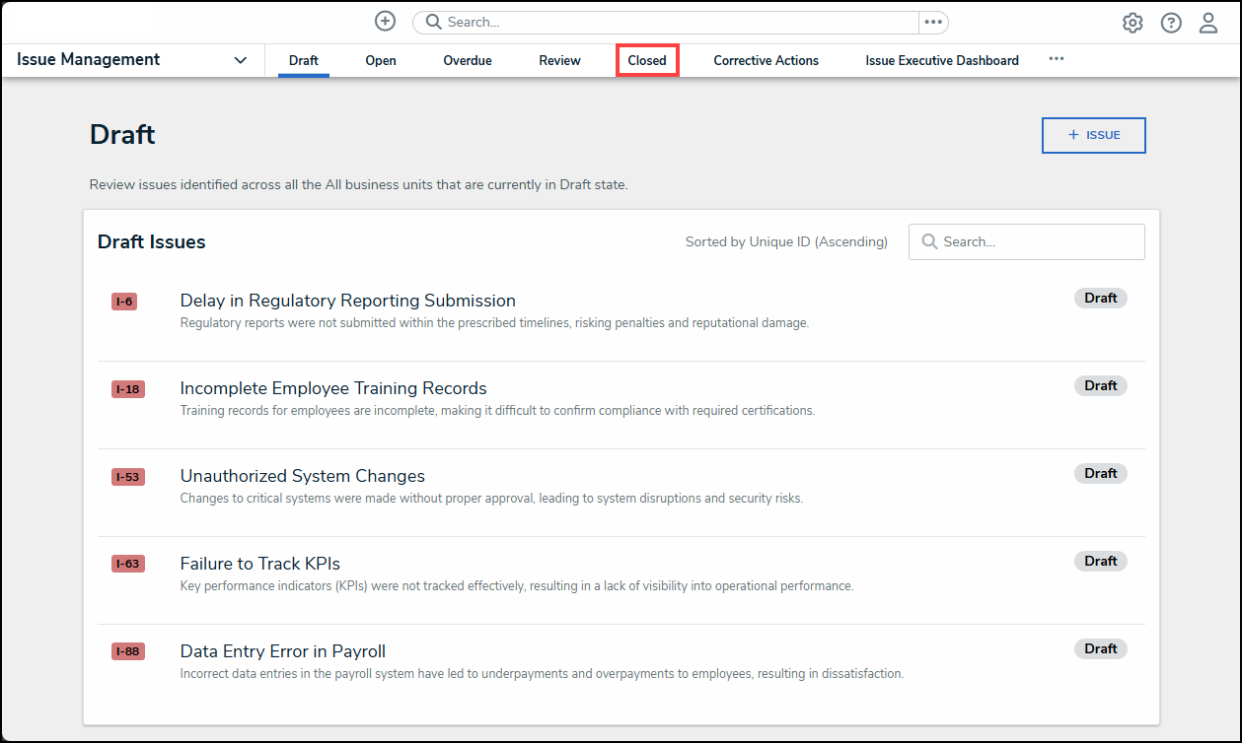1242x743 pixels.
Task: Click Draft status badge for Failure to Track KPIs
Action: coord(1100,562)
